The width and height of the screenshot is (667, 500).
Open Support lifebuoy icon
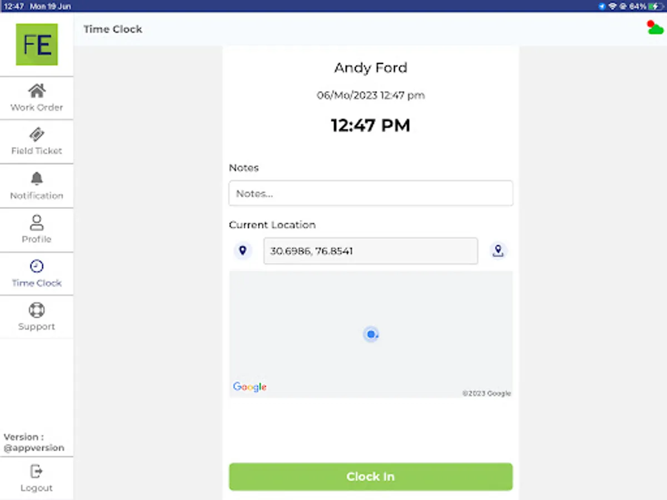37,310
